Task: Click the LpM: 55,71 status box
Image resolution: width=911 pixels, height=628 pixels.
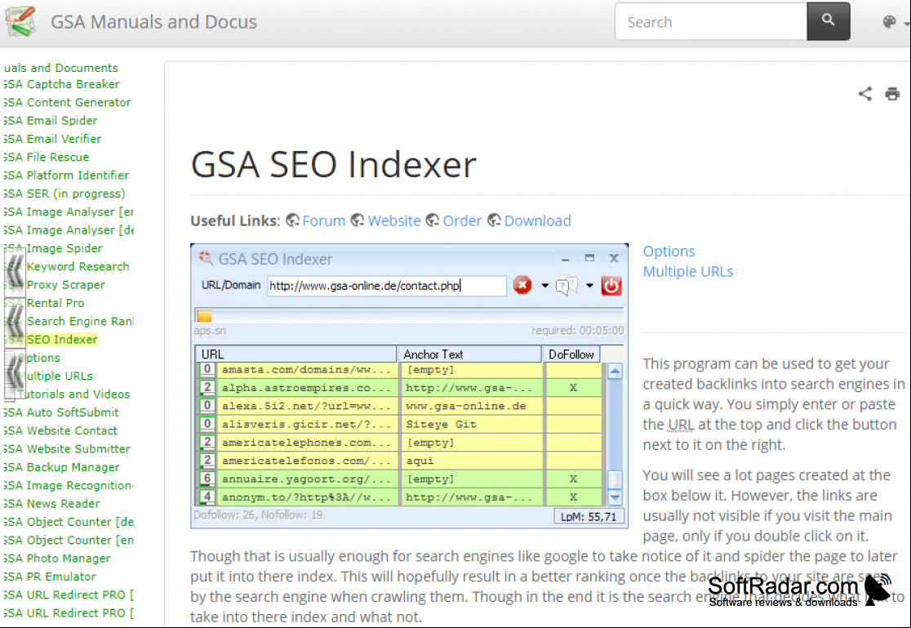Action: 589,516
